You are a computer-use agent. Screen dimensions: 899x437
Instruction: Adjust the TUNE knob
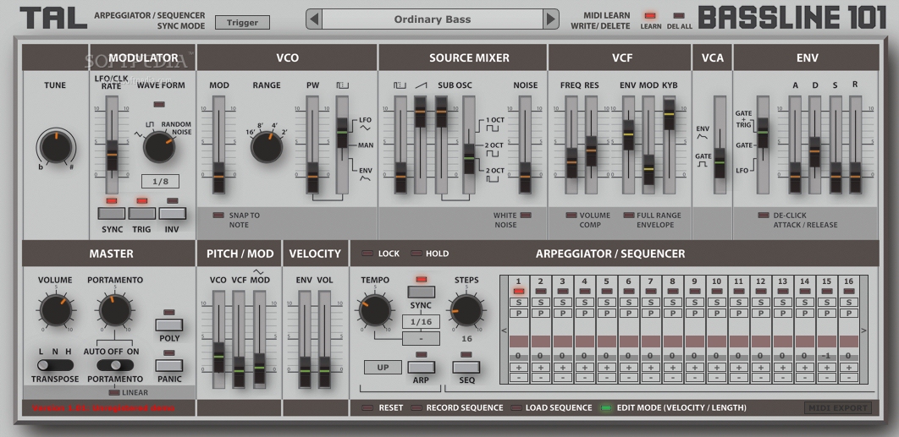coord(56,146)
